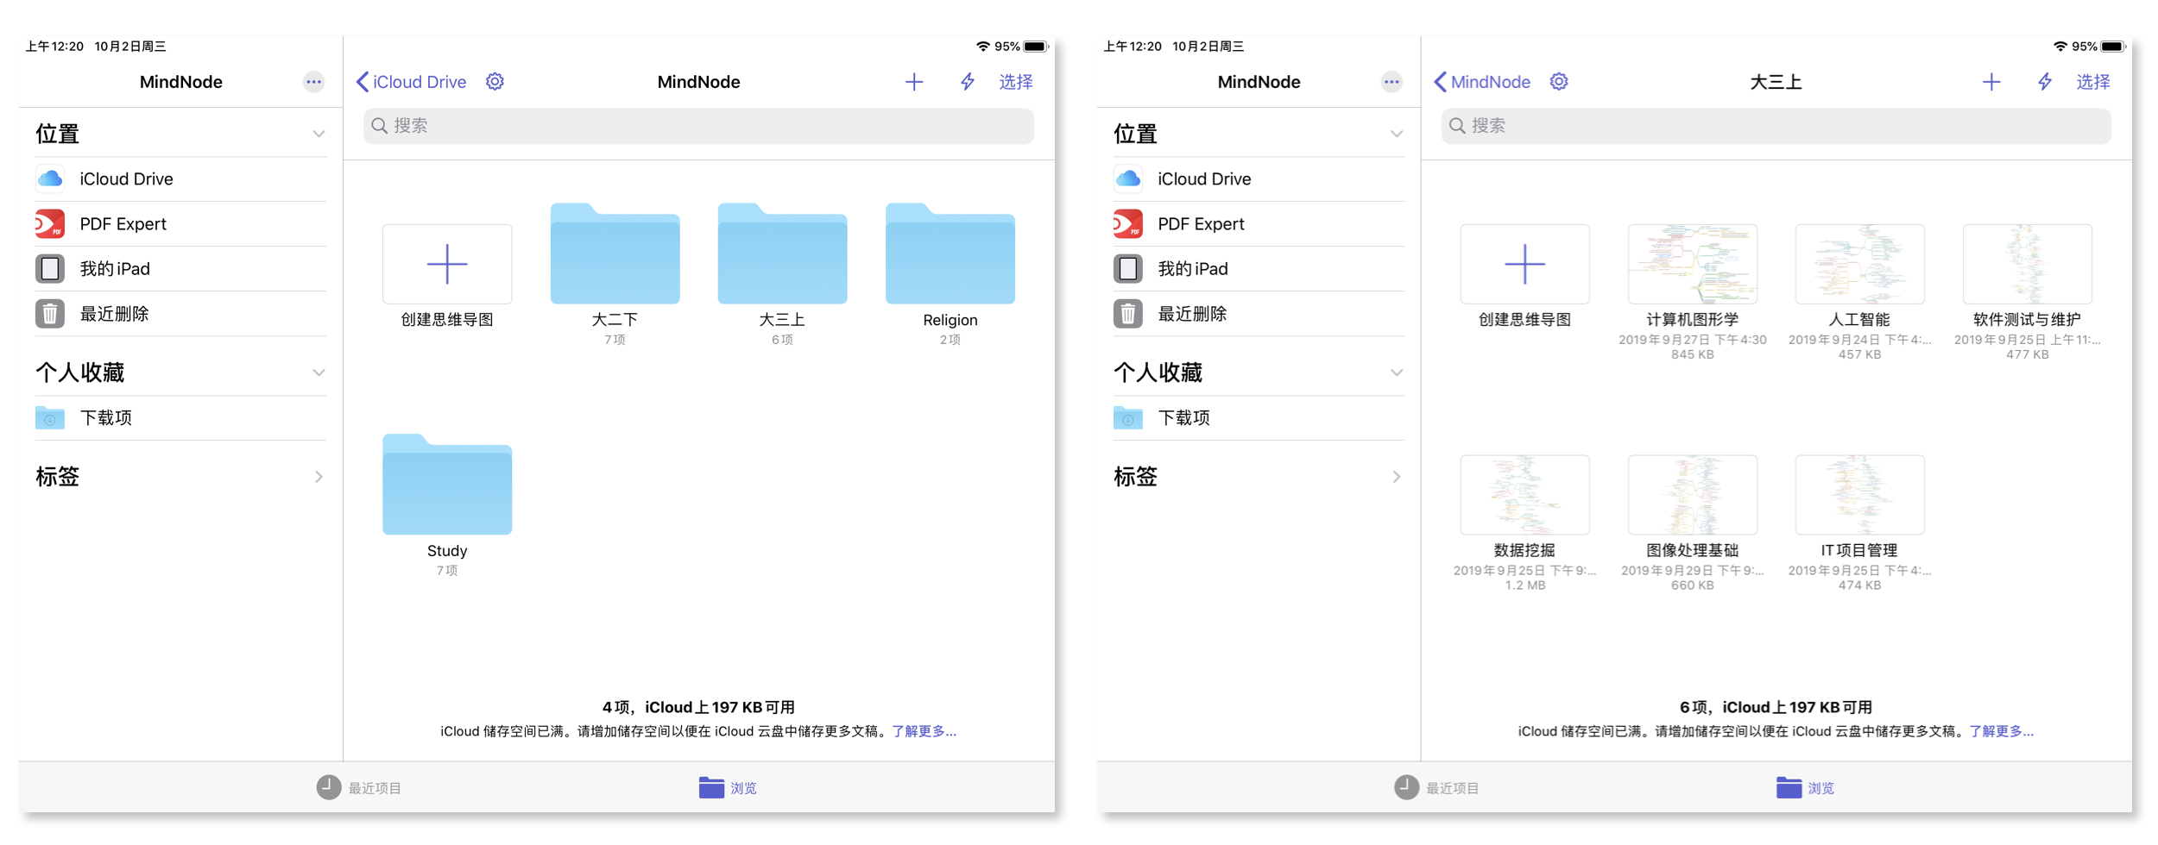The height and width of the screenshot is (845, 2158).
Task: Open the settings gear next to MindNode back button
Action: [1558, 82]
